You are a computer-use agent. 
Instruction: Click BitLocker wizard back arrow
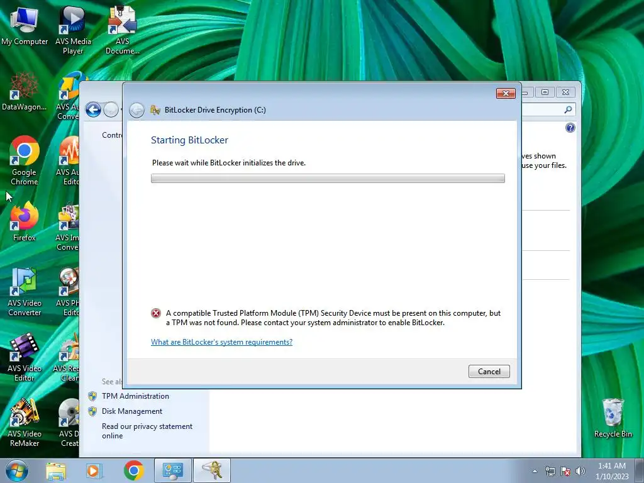click(x=136, y=109)
